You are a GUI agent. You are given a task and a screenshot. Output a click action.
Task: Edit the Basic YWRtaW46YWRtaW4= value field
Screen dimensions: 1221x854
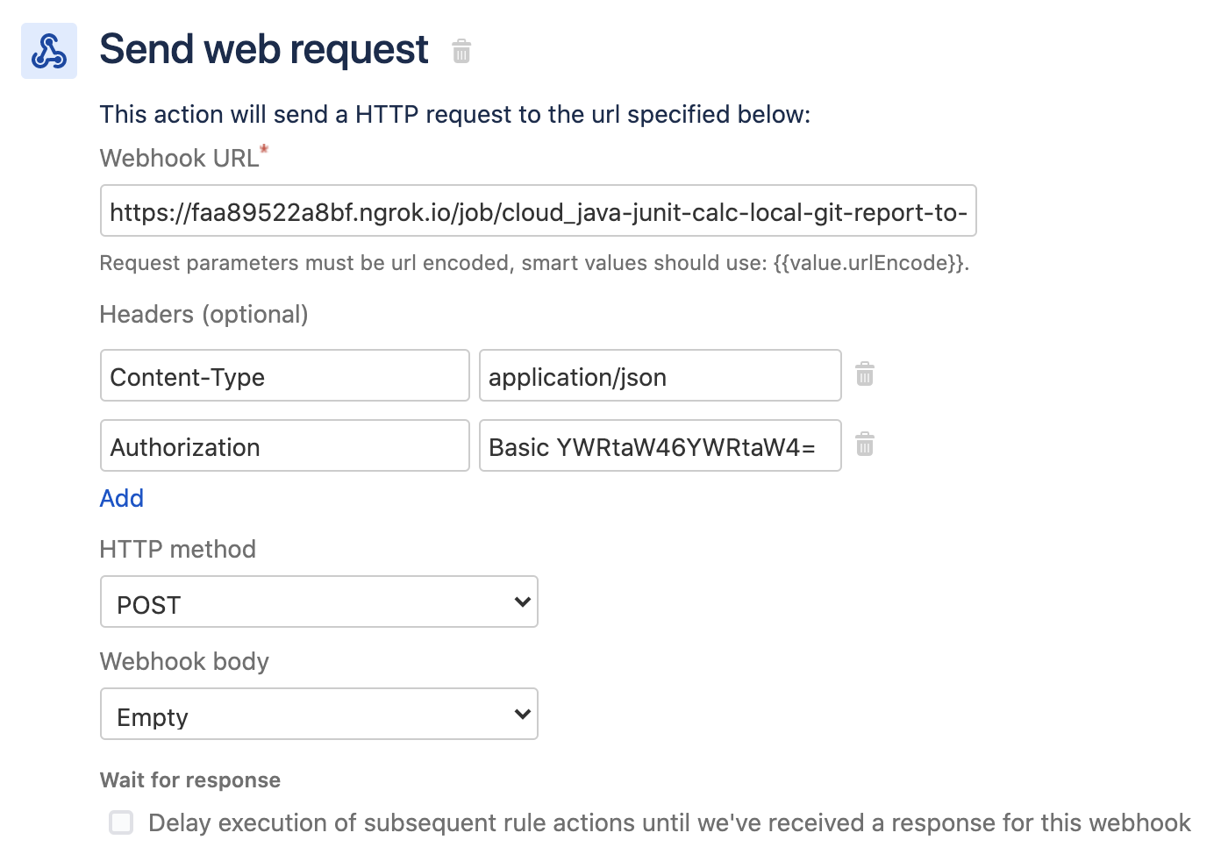[660, 445]
